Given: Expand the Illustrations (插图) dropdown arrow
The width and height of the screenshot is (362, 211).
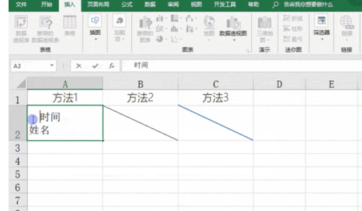Looking at the screenshot, I should click(x=95, y=39).
